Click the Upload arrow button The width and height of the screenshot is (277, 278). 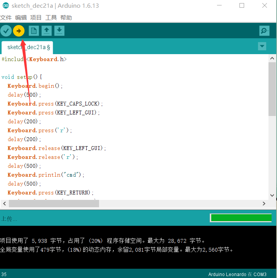coord(19,31)
